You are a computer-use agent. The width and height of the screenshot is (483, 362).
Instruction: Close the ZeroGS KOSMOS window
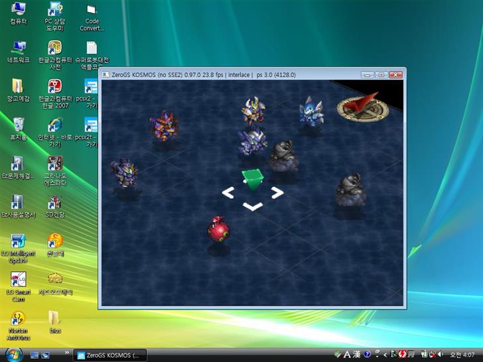tap(396, 75)
